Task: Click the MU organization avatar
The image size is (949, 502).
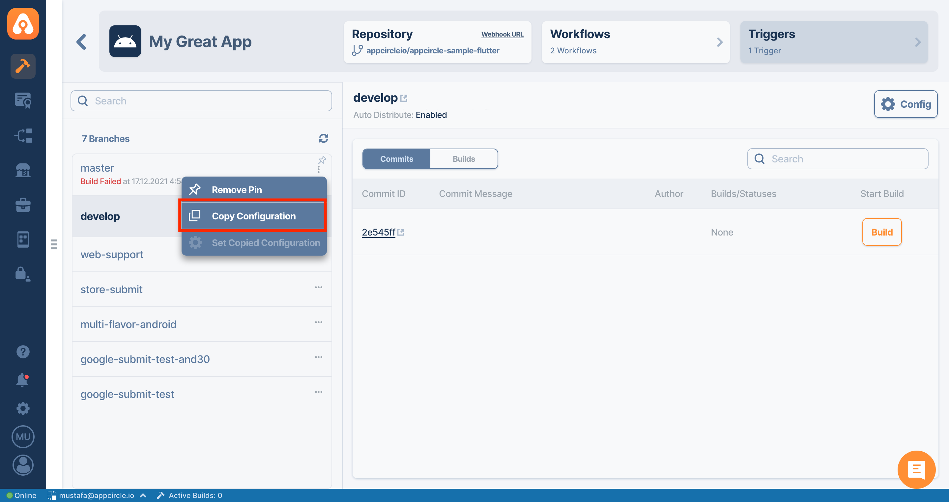Action: click(23, 437)
